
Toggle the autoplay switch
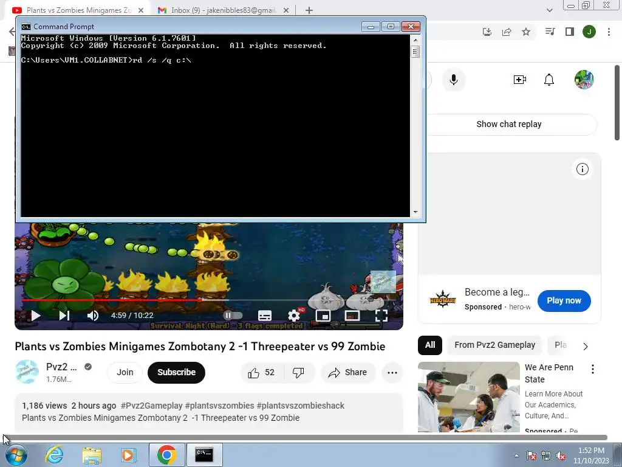pyautogui.click(x=233, y=316)
